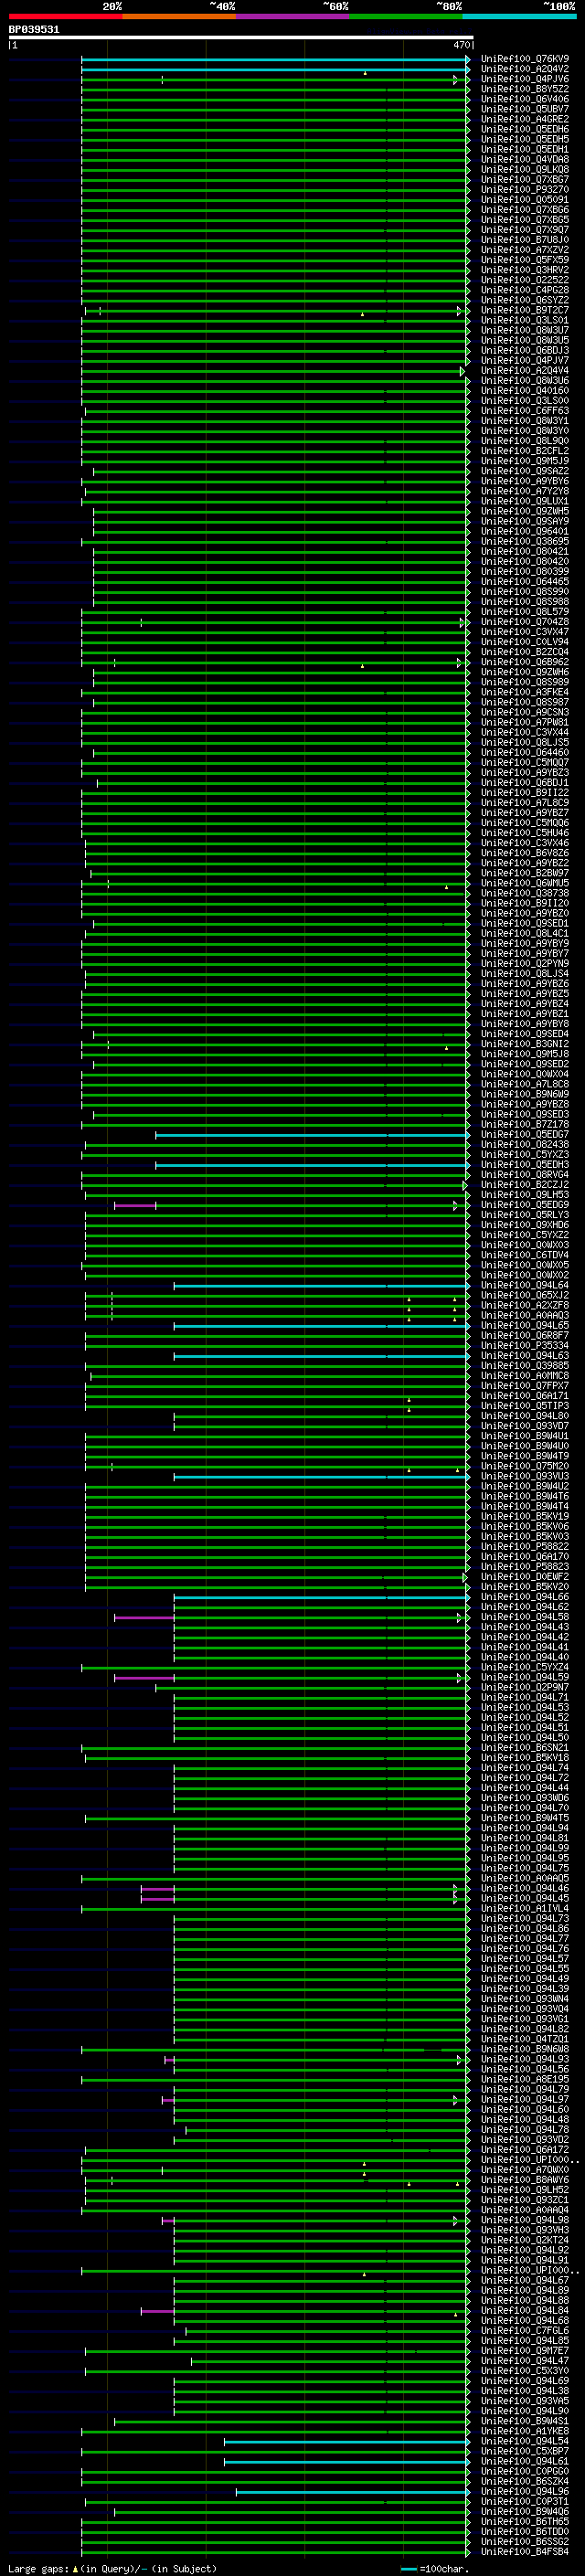Click the UniRef100_Q76KV9 hit label
The width and height of the screenshot is (585, 2576).
(525, 59)
